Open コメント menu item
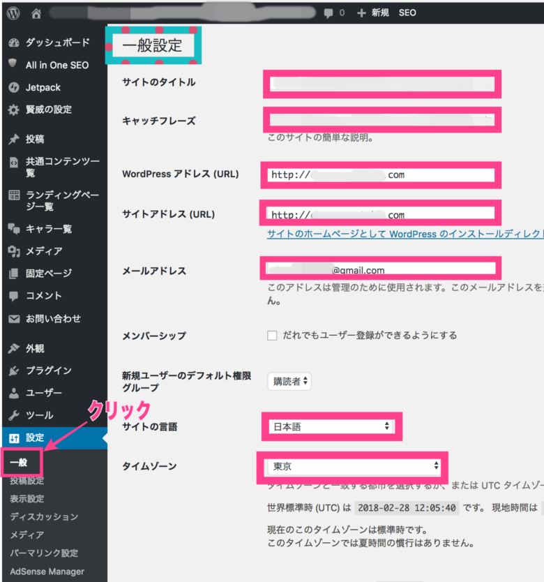This screenshot has width=544, height=582. 44,296
